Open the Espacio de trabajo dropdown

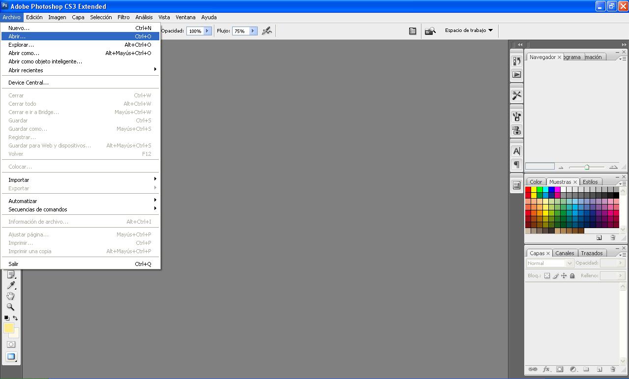coord(469,30)
